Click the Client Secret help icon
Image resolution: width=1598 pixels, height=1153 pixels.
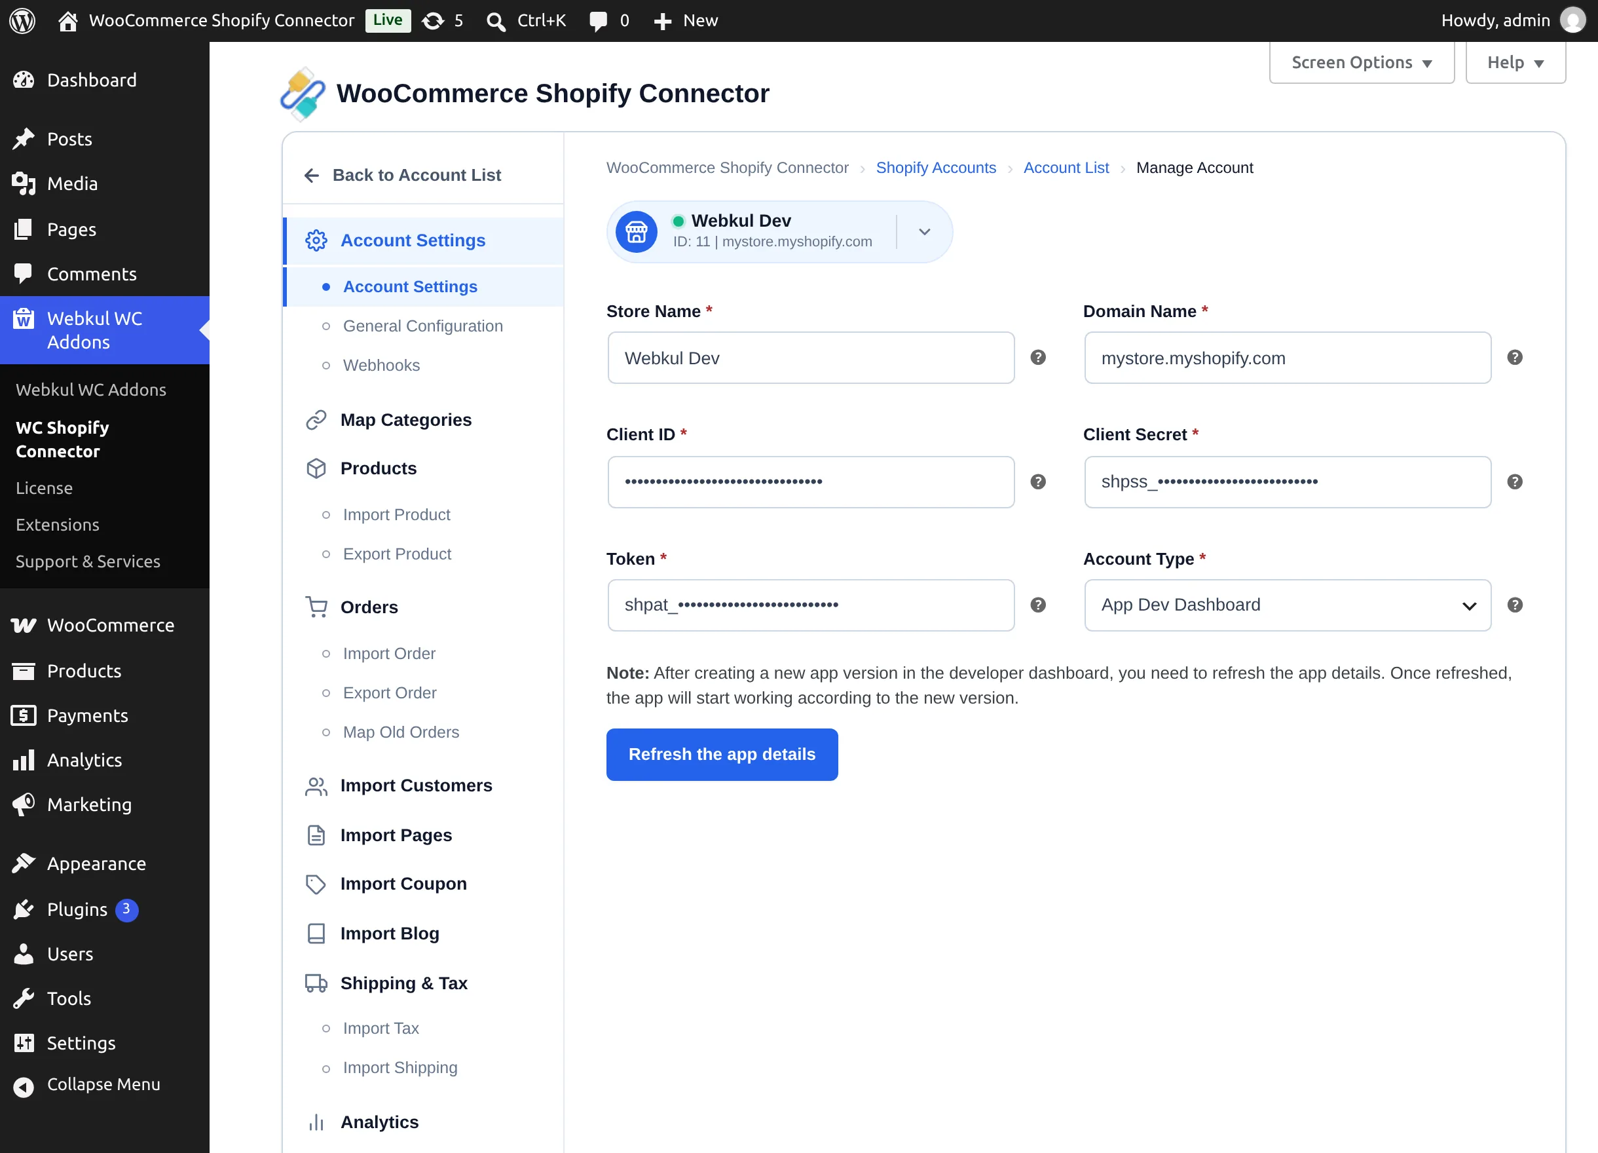click(x=1515, y=482)
